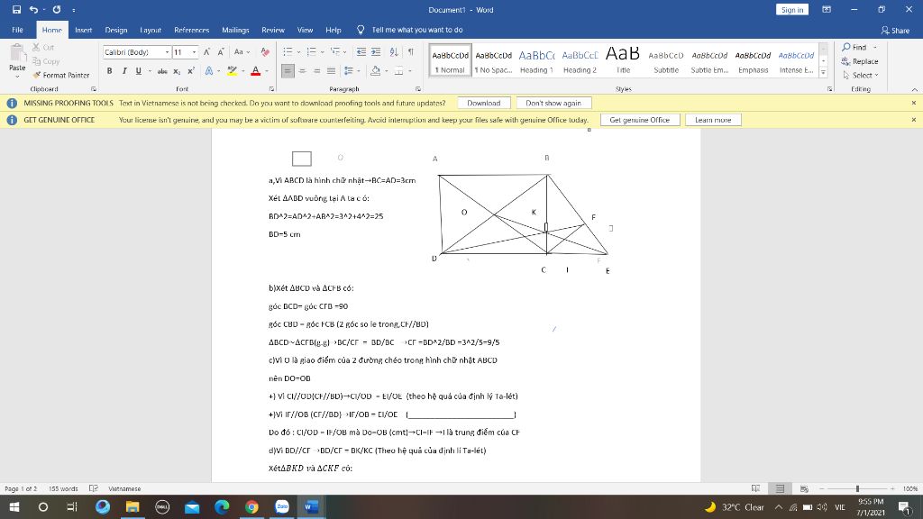The height and width of the screenshot is (519, 923).
Task: Switch to the Design tab
Action: point(116,30)
